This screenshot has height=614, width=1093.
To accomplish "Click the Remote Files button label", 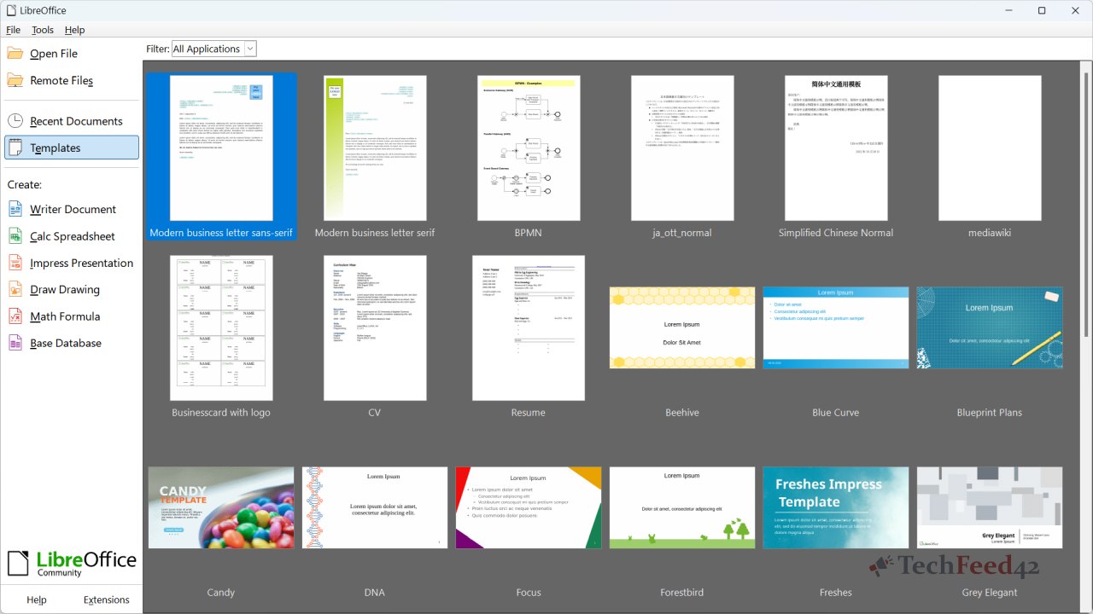I will coord(61,80).
